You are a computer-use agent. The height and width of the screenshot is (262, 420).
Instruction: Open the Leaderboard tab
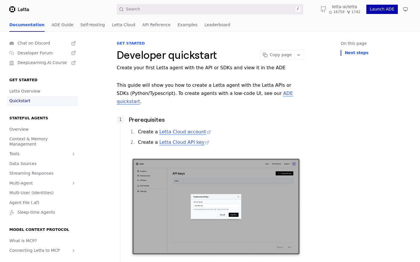tap(217, 25)
